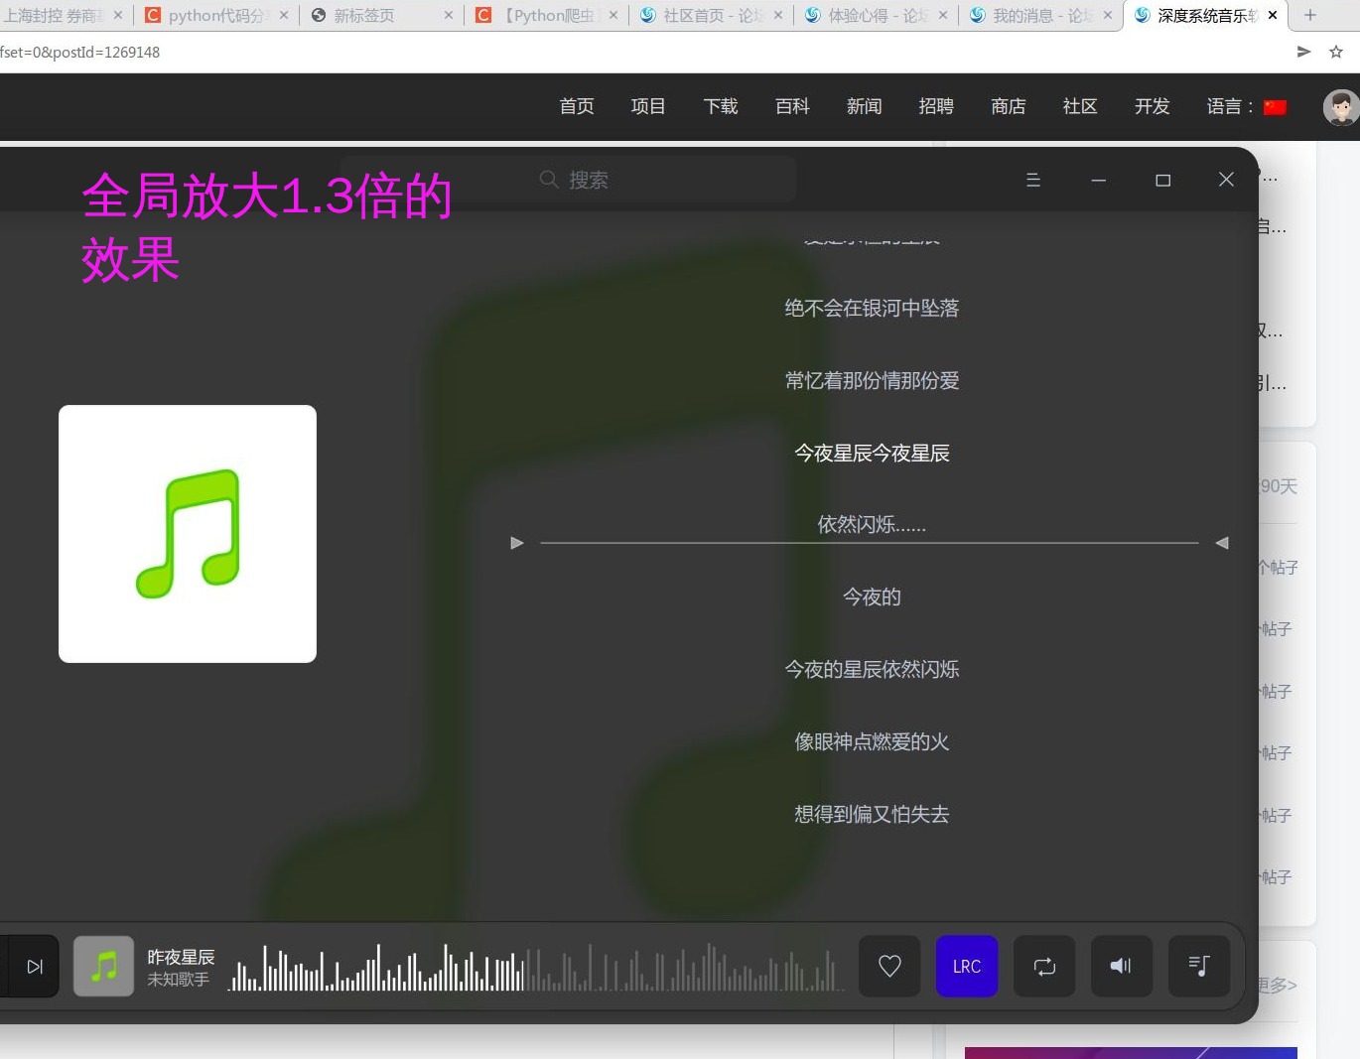Open the 语言 language flag dropdown

[x=1274, y=106]
